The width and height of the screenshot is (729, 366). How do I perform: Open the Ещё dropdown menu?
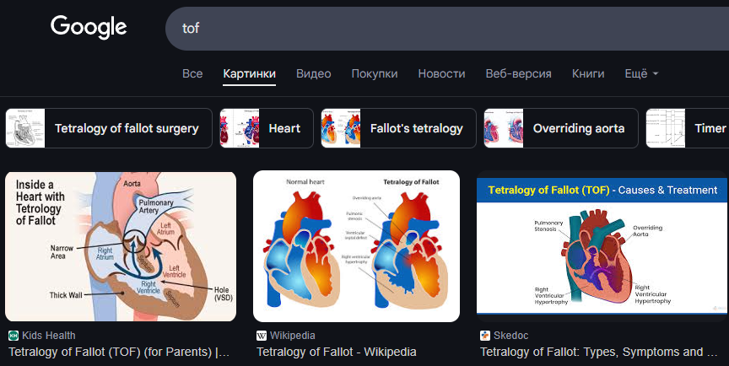coord(641,74)
